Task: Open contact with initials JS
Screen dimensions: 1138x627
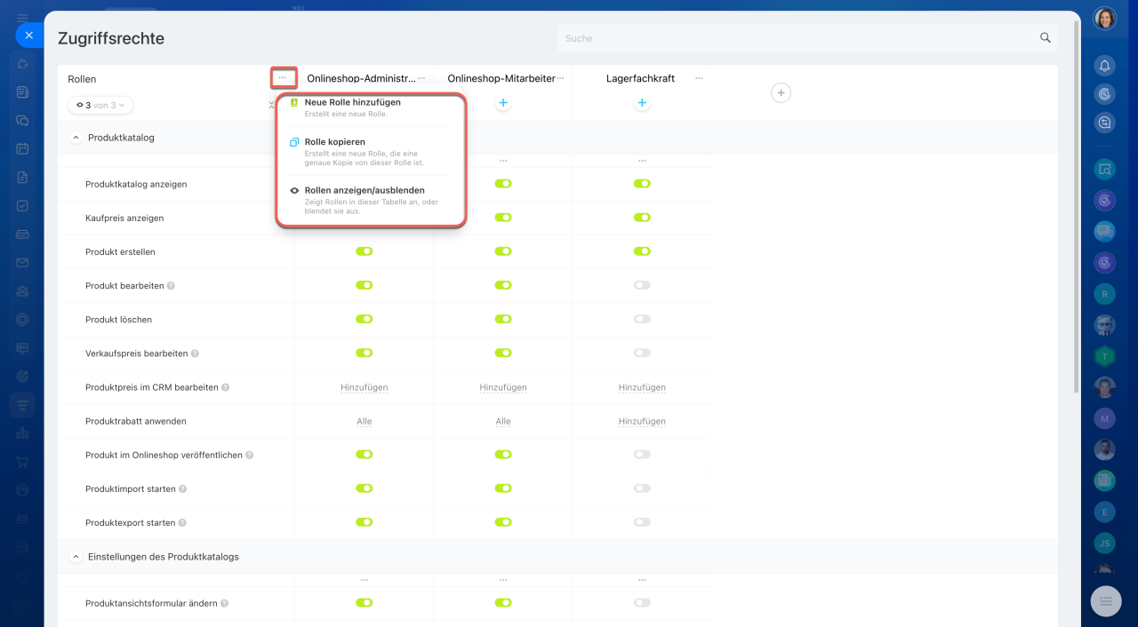Action: point(1104,543)
